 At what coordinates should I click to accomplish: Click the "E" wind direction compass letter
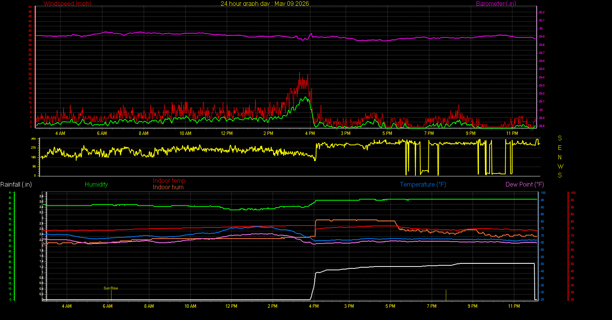tap(560, 148)
